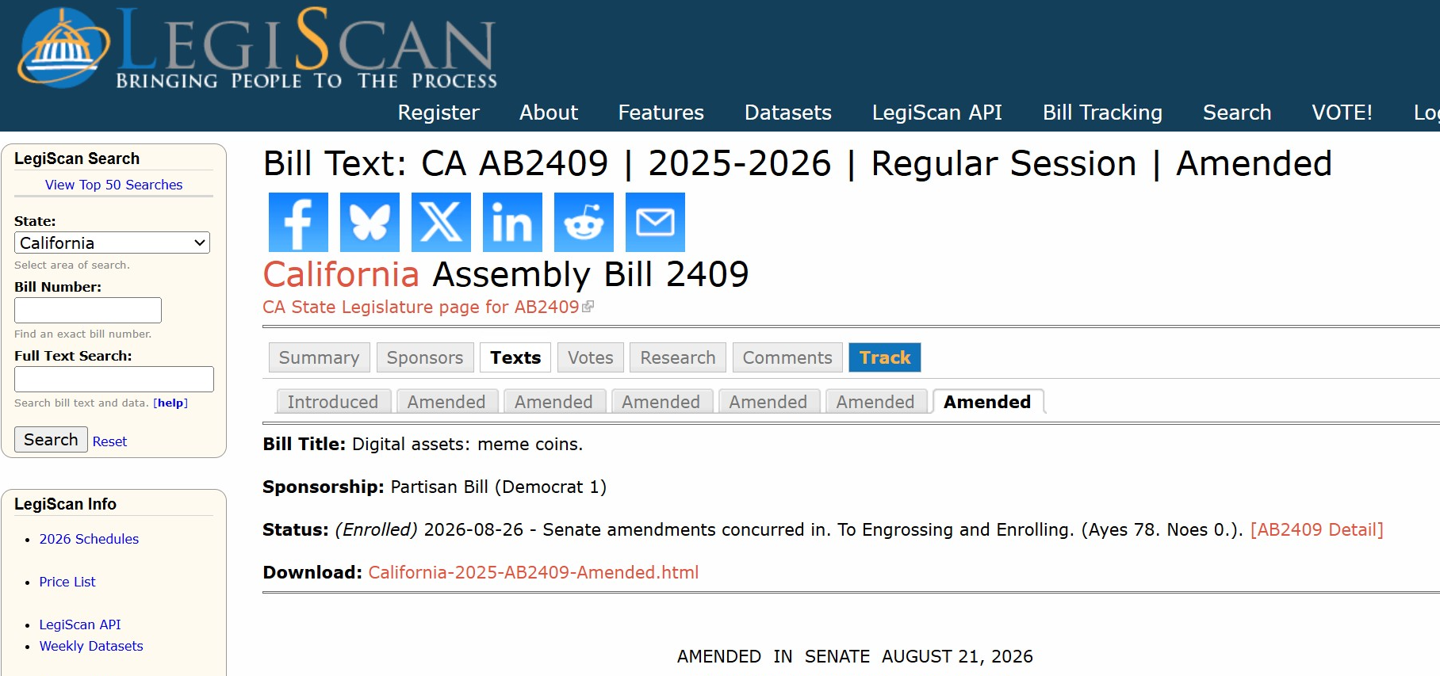Screen dimensions: 1440x676
Task: Email this bill via envelope icon
Action: [655, 222]
